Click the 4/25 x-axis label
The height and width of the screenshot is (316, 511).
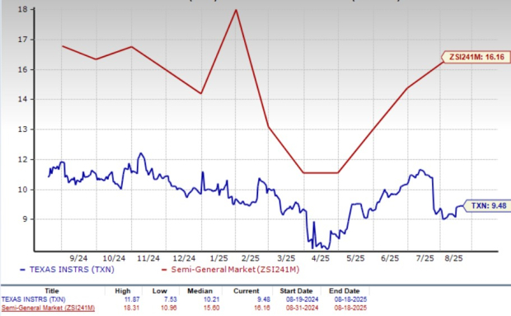pos(321,258)
